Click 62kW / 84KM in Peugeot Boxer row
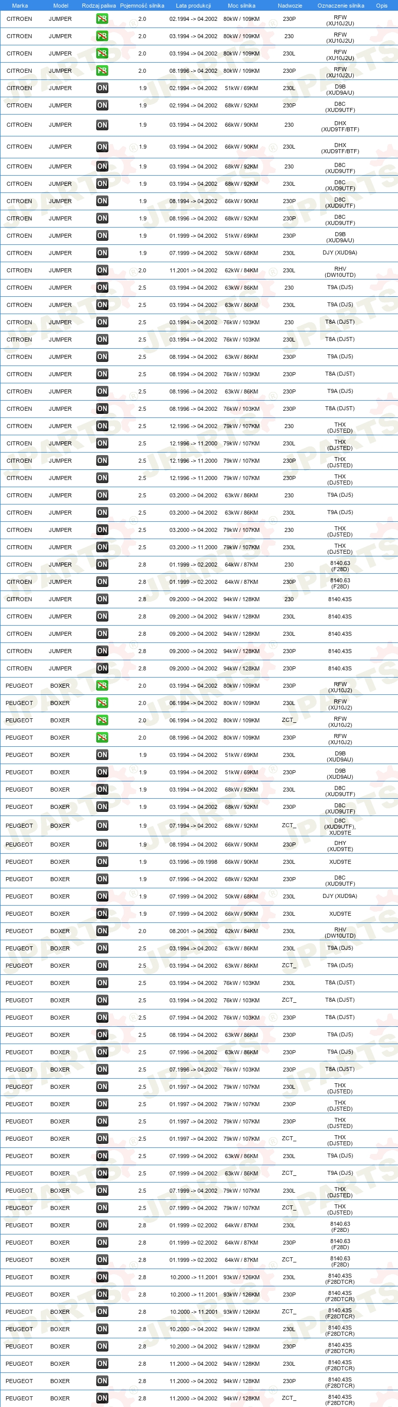398x1407 pixels. pos(241,931)
